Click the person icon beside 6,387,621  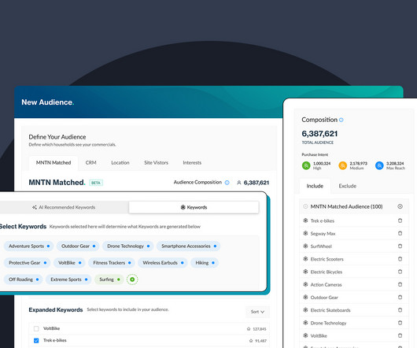(x=239, y=183)
